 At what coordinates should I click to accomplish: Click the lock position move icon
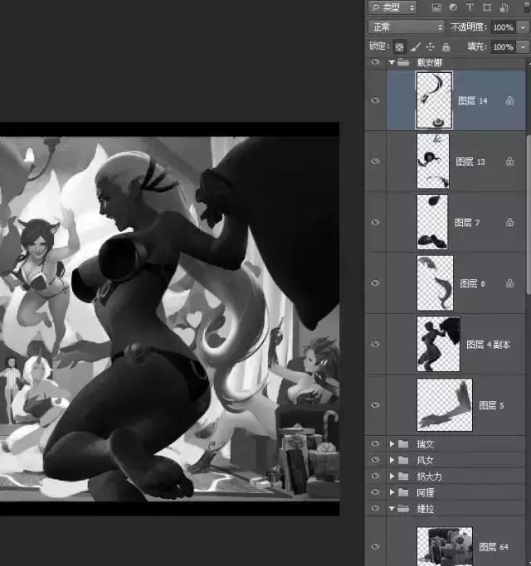click(430, 47)
